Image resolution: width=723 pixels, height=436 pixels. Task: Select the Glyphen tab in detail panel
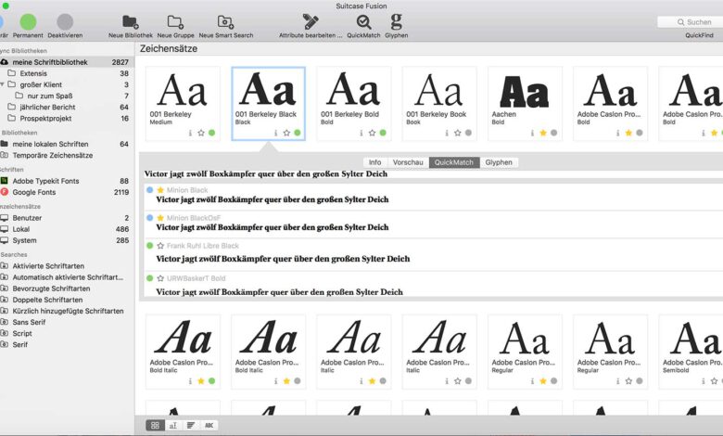pyautogui.click(x=499, y=162)
